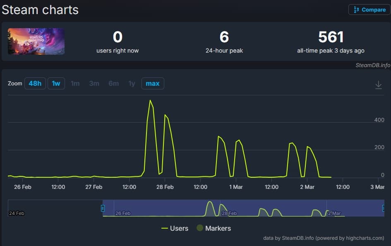The width and height of the screenshot is (391, 246).
Task: Switch zoom to max range
Action: pos(152,84)
